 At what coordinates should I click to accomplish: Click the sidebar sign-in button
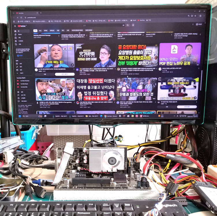tap(20, 56)
